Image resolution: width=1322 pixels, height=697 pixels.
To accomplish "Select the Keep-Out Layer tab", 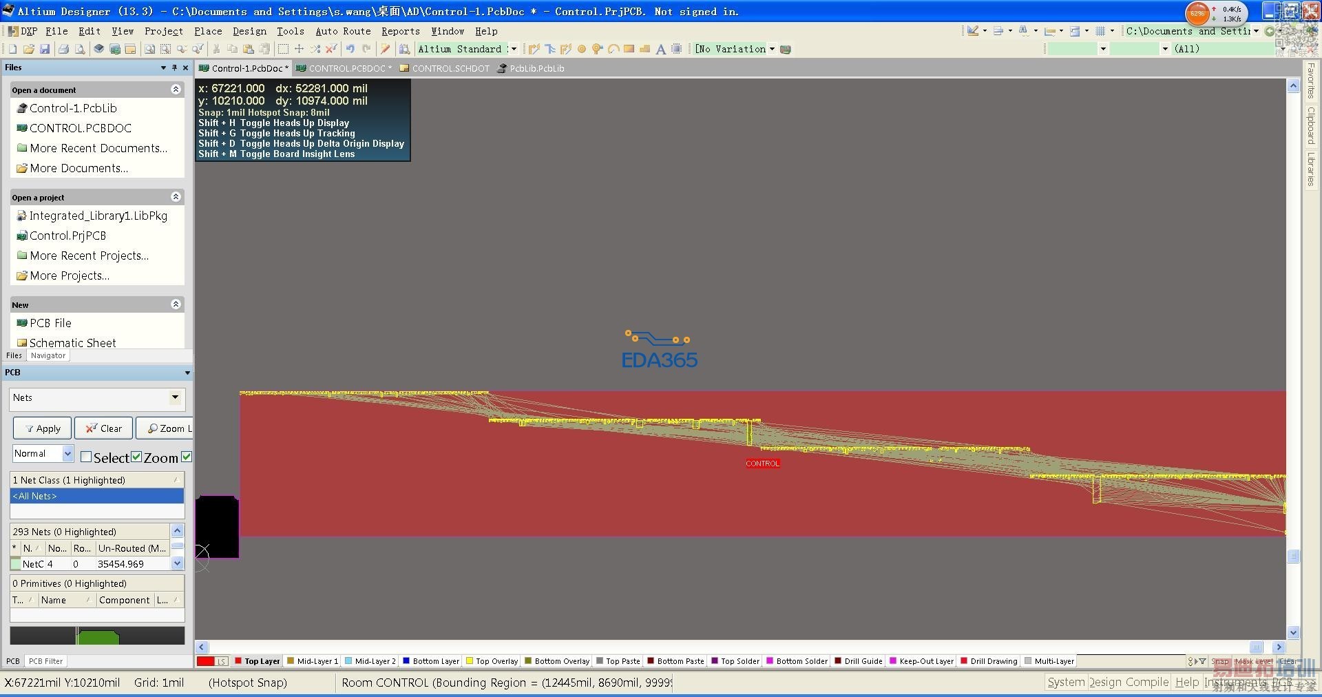I will (x=922, y=661).
